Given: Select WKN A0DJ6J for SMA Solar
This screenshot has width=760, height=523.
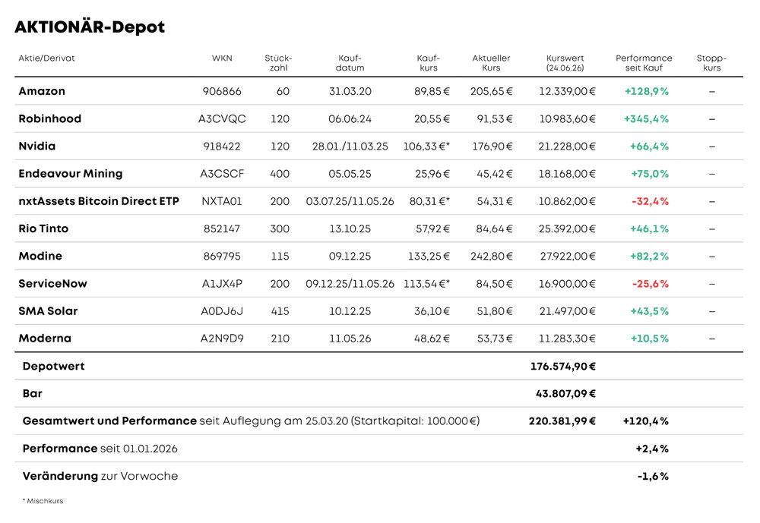Looking at the screenshot, I should [x=222, y=311].
